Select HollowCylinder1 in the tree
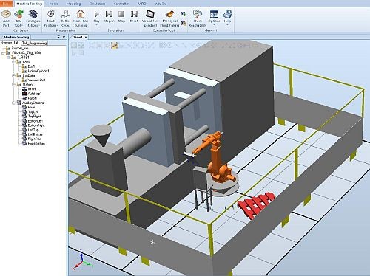This screenshot has width=370, height=276. [x=38, y=71]
